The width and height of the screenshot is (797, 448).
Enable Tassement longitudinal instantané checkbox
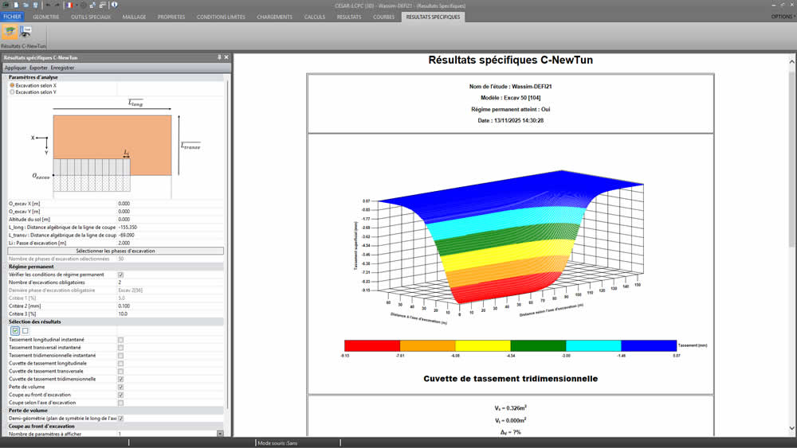pos(120,340)
